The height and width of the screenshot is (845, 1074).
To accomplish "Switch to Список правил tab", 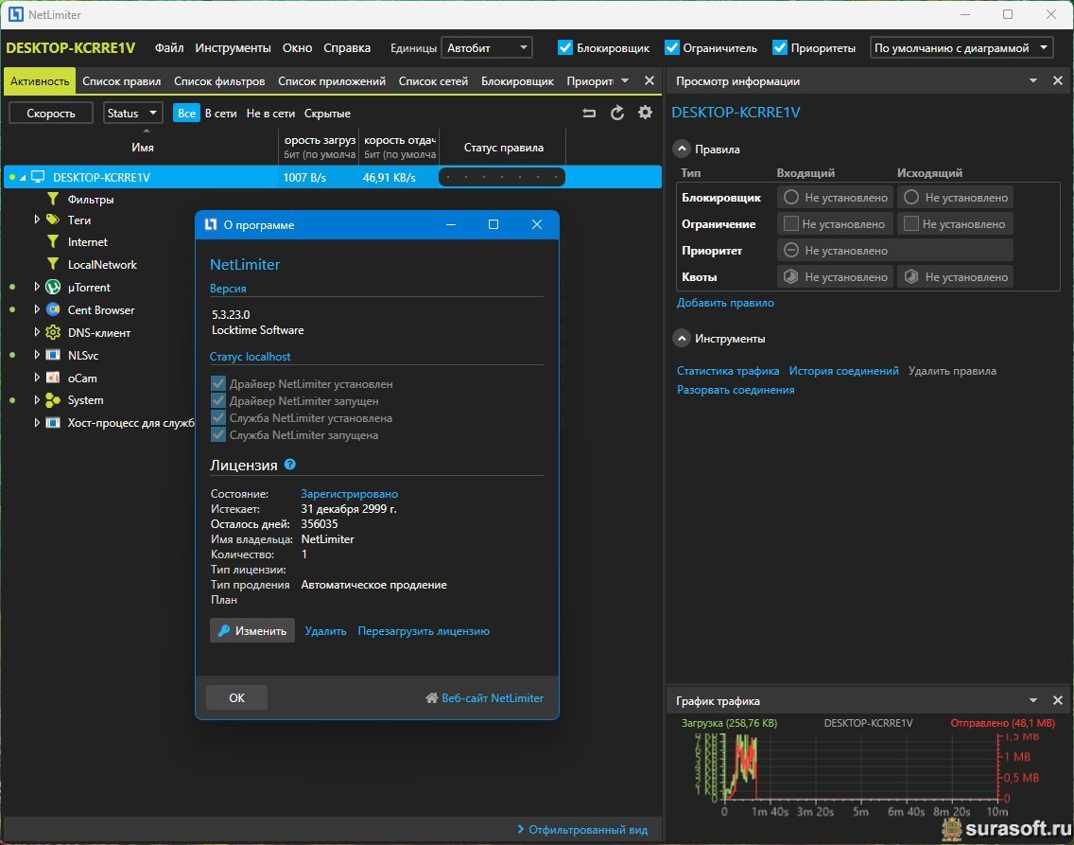I will point(122,80).
